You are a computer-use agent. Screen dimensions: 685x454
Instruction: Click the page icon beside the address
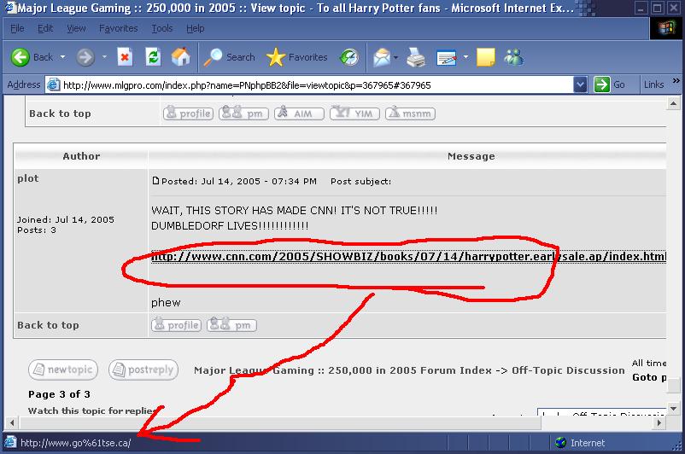(53, 84)
